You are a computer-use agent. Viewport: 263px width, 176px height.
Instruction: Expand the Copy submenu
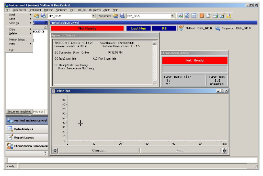point(19,29)
